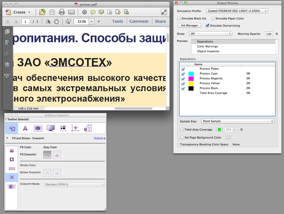
Task: Open the Page Thumbnails side panel
Action: coord(7,31)
